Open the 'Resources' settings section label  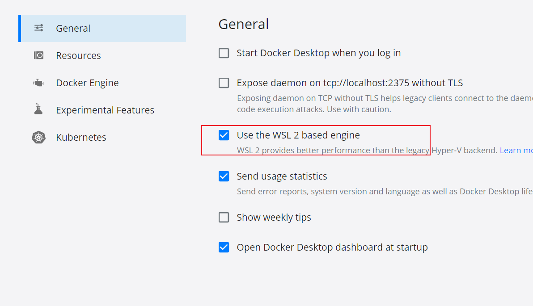[78, 56]
